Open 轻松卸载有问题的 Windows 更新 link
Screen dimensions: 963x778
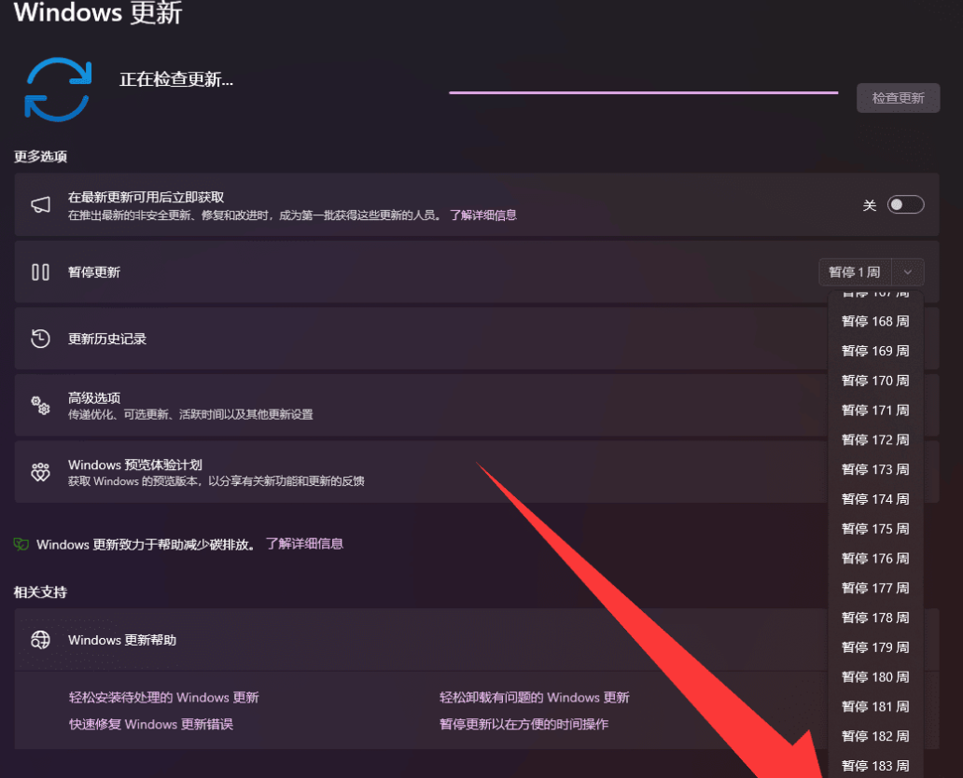(535, 698)
